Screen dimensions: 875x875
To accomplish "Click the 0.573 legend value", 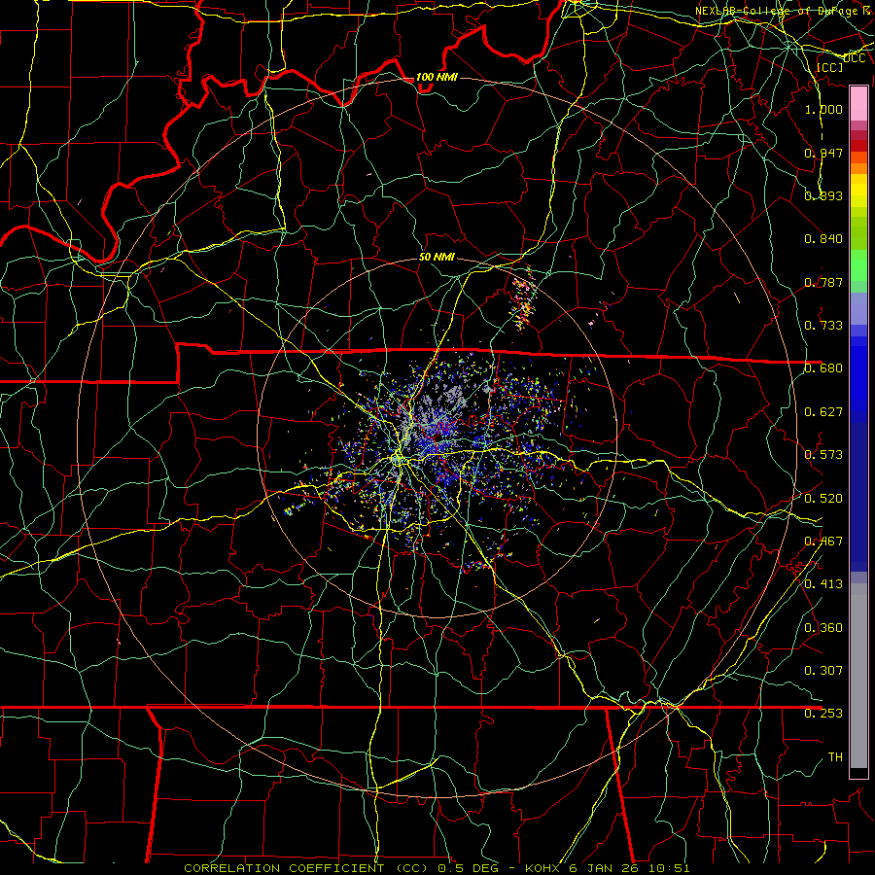I will [x=823, y=455].
